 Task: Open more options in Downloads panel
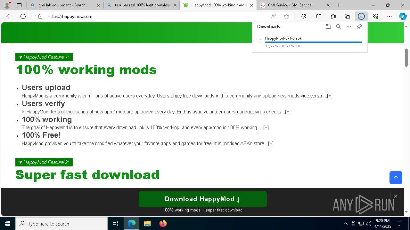349,27
